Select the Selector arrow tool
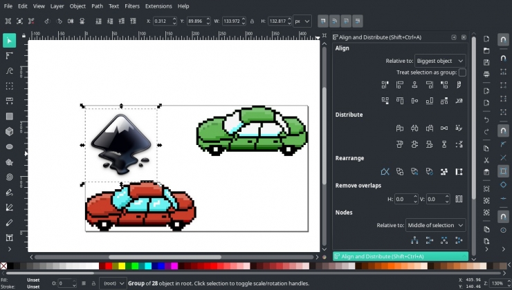The image size is (512, 290). (x=9, y=41)
